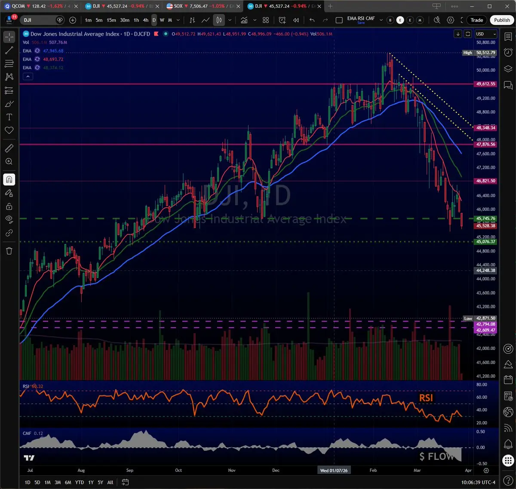Start bar replay mode
Viewport: 516px width, 489px height.
tap(296, 20)
